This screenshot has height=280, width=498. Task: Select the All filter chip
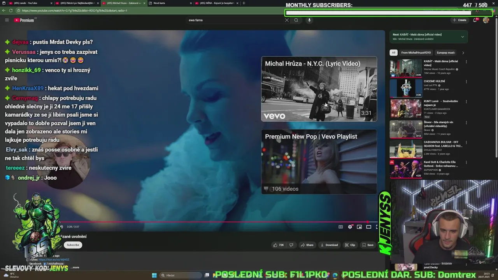(x=393, y=52)
